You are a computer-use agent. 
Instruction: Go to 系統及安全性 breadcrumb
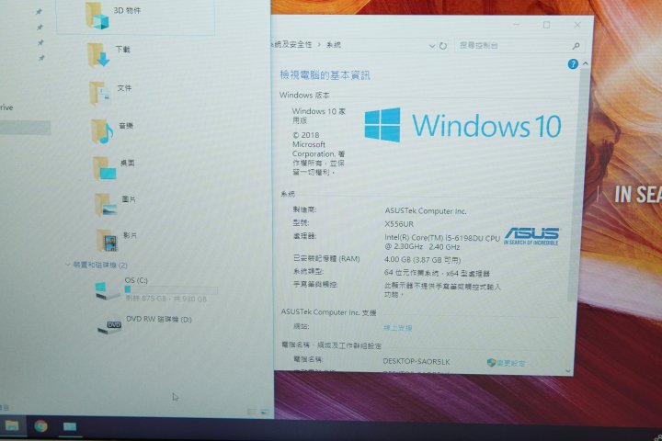(x=291, y=44)
